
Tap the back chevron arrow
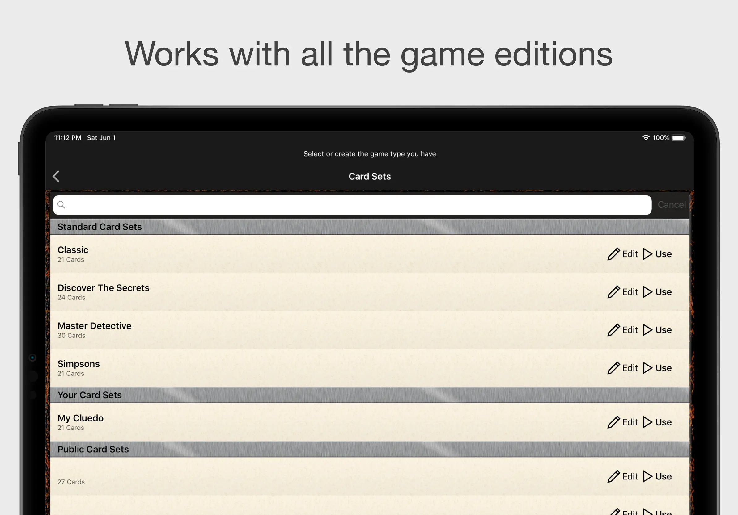pos(56,176)
